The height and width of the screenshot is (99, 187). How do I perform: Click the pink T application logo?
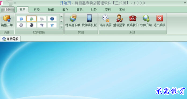(x=1, y=3)
